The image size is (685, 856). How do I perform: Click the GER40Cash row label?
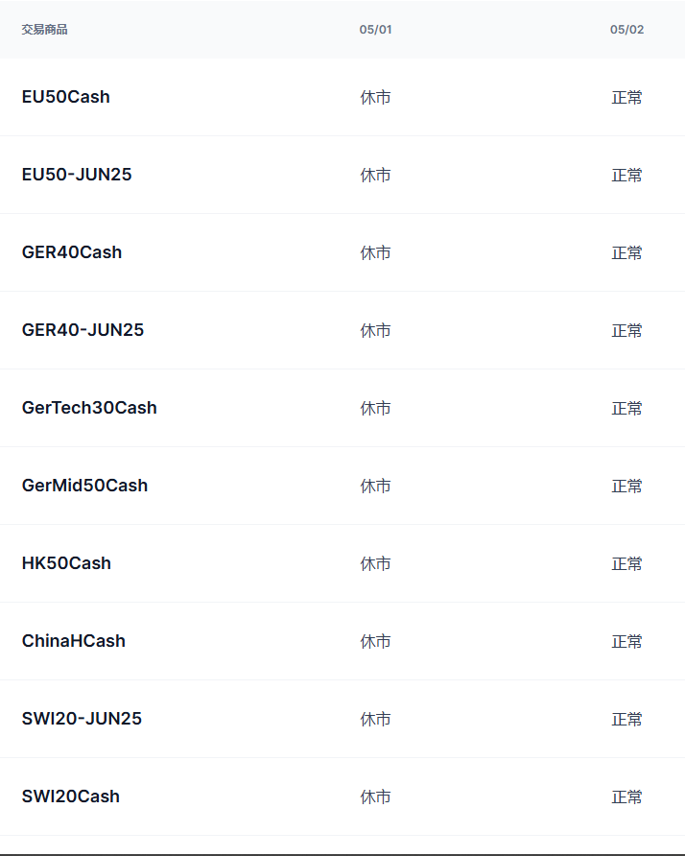[72, 252]
